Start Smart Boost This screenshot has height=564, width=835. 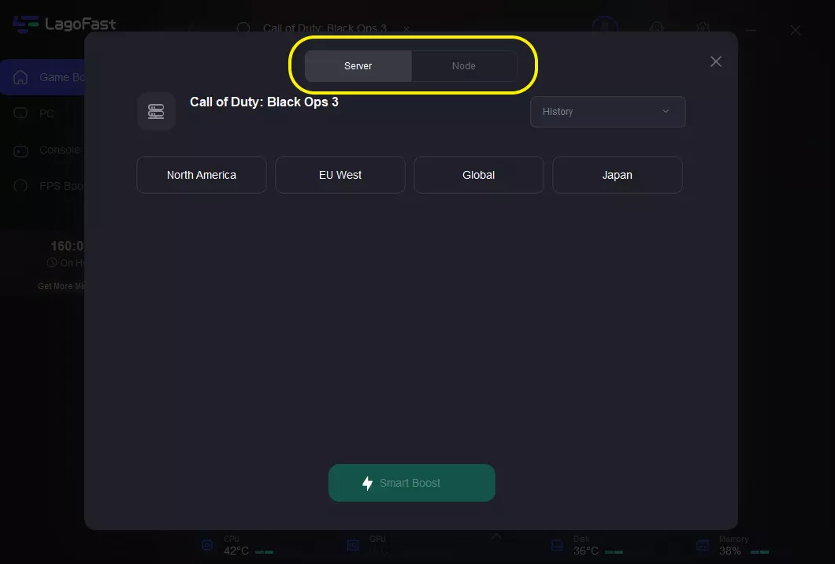(411, 483)
